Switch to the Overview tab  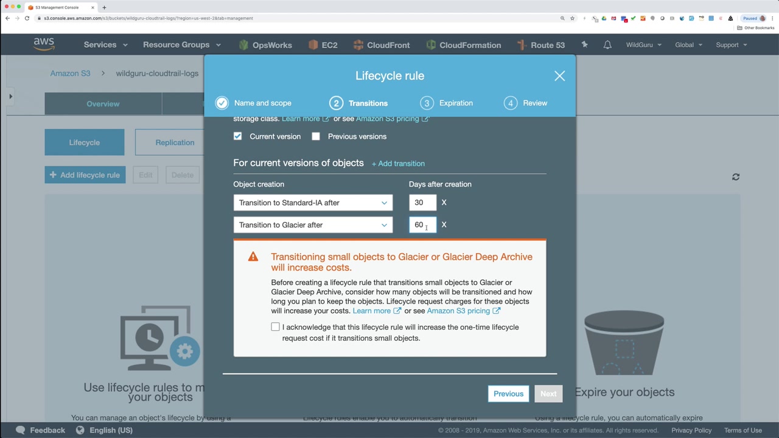tap(103, 104)
